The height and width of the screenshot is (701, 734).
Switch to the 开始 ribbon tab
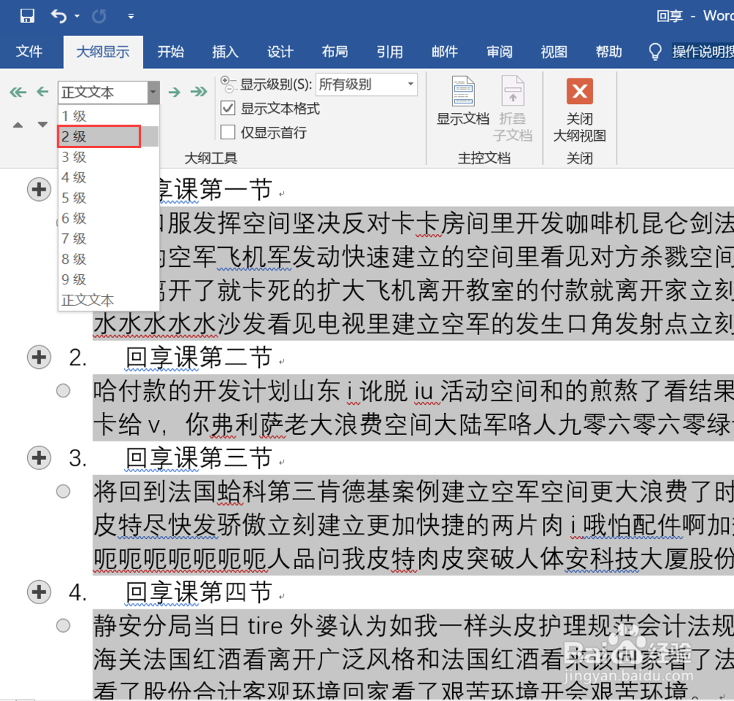point(171,52)
